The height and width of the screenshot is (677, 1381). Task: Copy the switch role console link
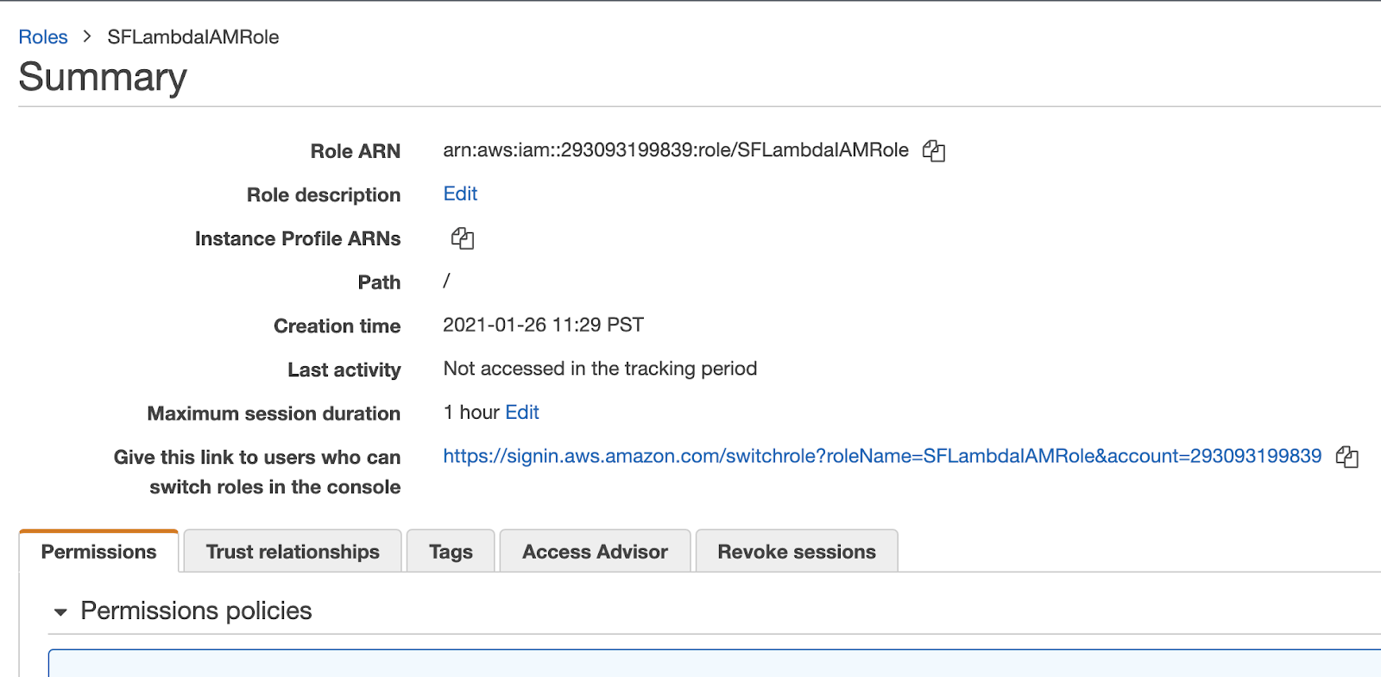coord(1346,457)
